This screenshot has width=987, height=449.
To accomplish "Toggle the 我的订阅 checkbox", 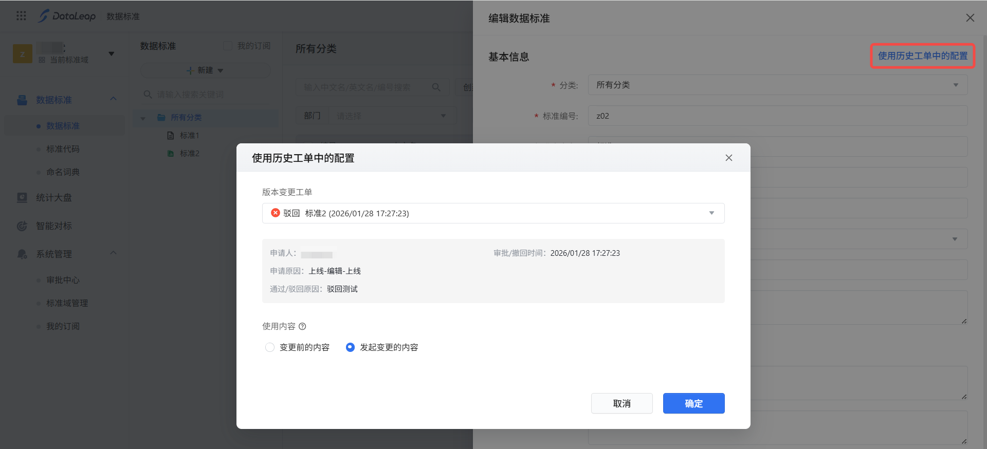I will click(x=228, y=46).
